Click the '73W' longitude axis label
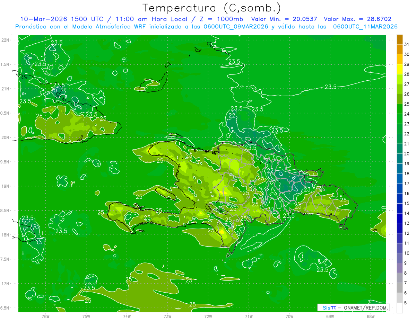This screenshot has width=416, height=321. [x=167, y=316]
